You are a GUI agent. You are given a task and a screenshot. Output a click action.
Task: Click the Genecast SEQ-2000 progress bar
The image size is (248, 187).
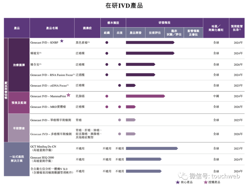point(143,159)
